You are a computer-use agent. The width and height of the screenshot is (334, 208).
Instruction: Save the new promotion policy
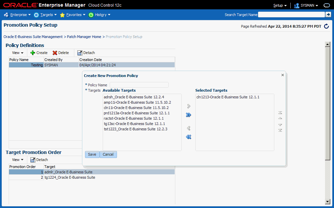92,155
